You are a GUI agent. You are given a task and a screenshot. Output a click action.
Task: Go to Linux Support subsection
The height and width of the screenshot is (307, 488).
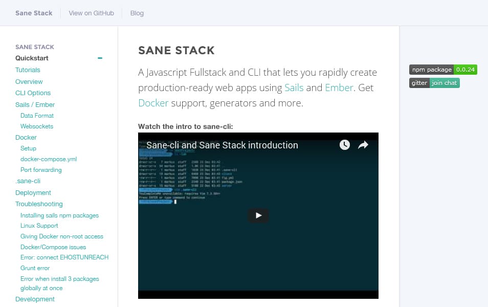(x=39, y=226)
